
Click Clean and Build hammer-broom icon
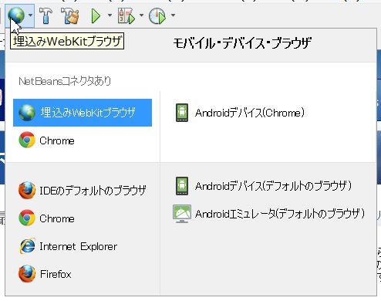pyautogui.click(x=69, y=15)
